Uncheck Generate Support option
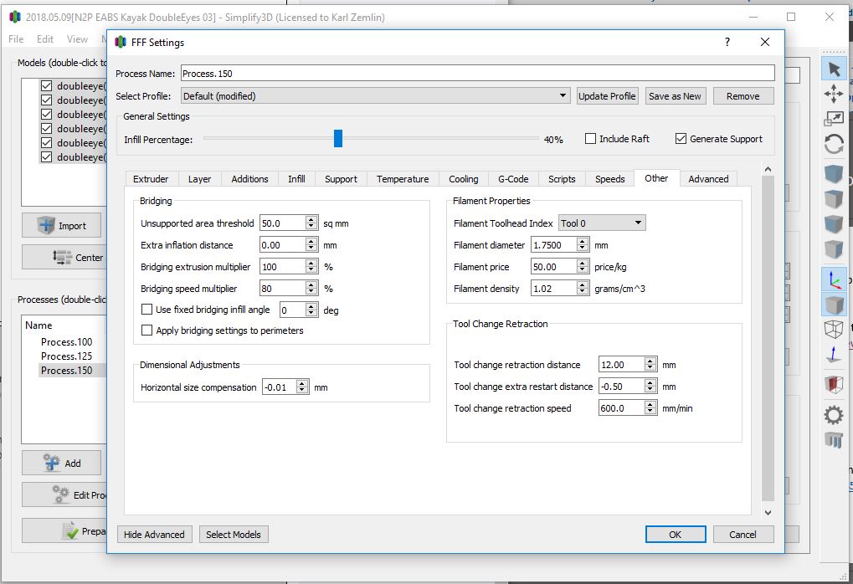Screen dimensions: 853x584 click(681, 139)
